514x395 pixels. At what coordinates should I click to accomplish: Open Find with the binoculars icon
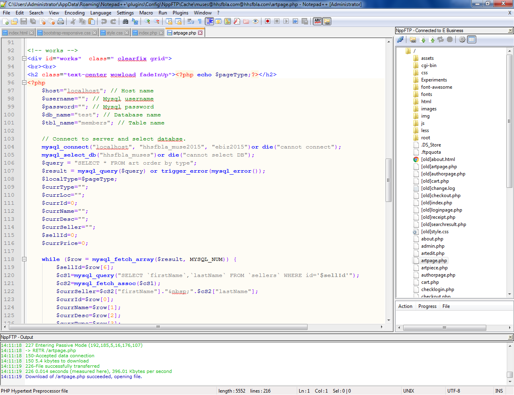(126, 21)
